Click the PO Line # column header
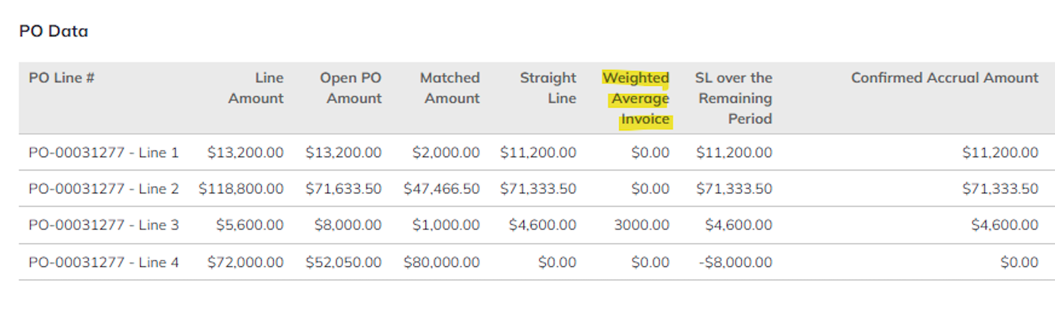1055x328 pixels. pyautogui.click(x=61, y=77)
